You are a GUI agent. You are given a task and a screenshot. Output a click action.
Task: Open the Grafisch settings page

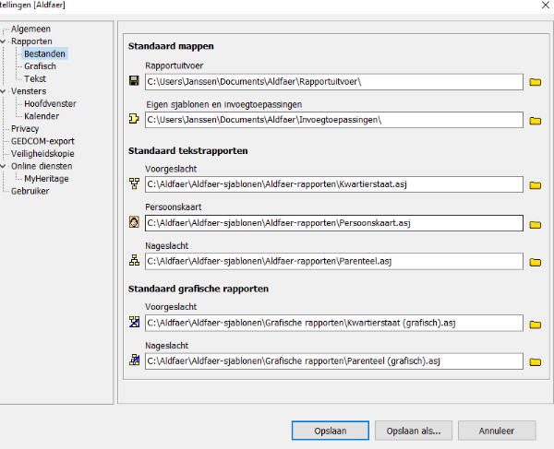tap(41, 66)
